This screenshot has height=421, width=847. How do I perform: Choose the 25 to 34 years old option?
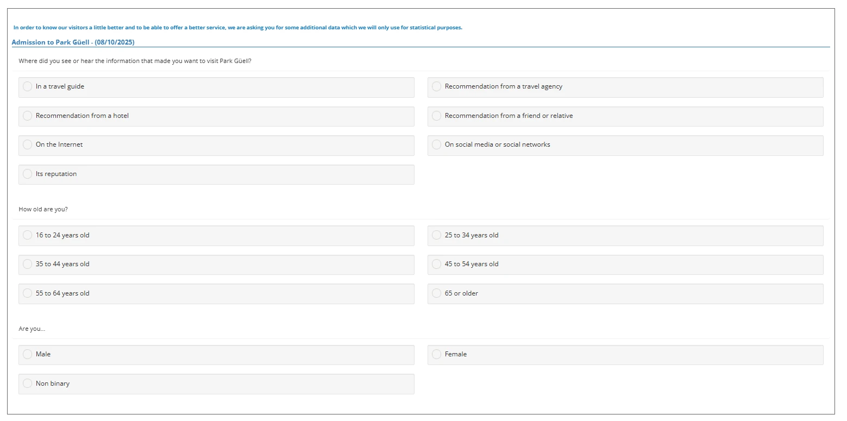pos(436,235)
